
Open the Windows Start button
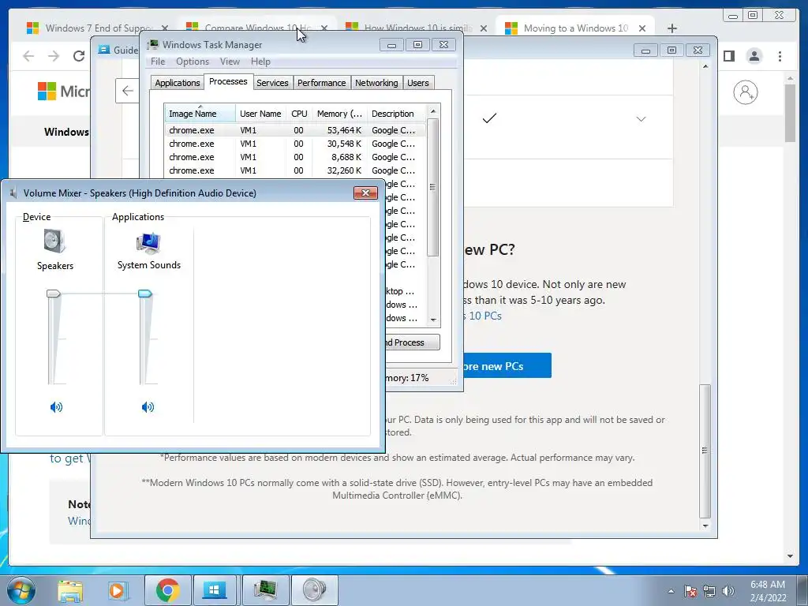click(x=21, y=590)
